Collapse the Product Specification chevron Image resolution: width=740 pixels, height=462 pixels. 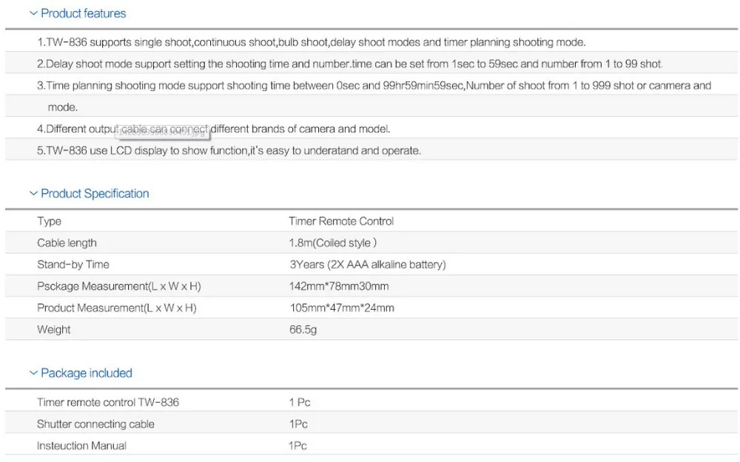pos(33,193)
